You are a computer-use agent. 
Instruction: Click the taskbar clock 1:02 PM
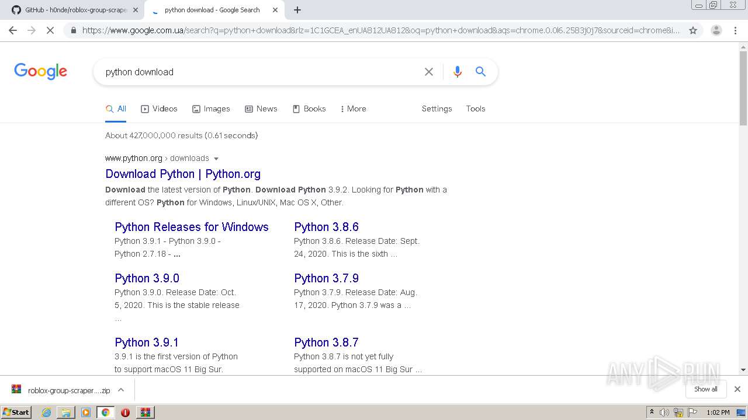click(718, 412)
